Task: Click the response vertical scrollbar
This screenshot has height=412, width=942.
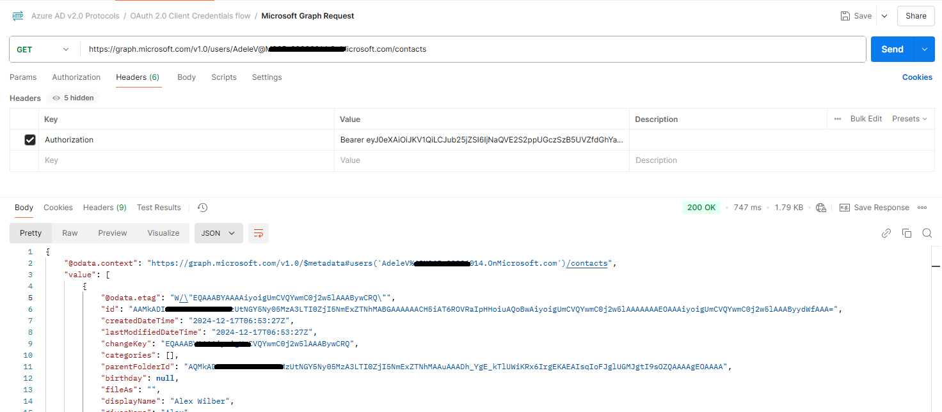Action: click(x=937, y=329)
